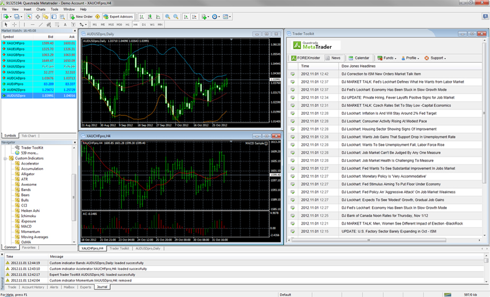Switch to the Tick Chart tab
Screen dimensions: 490x297
click(x=29, y=136)
